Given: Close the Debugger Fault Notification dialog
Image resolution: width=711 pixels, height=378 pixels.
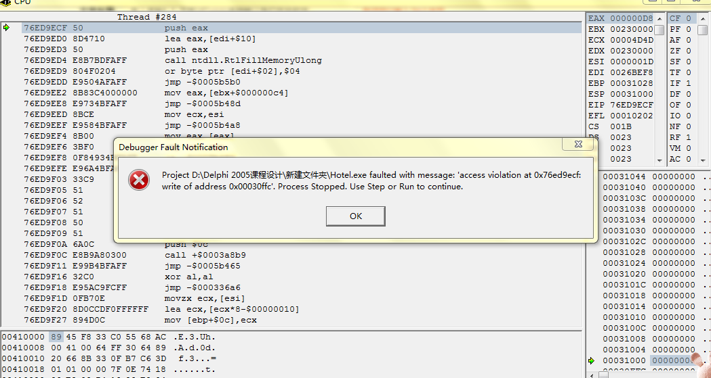Looking at the screenshot, I should (577, 144).
